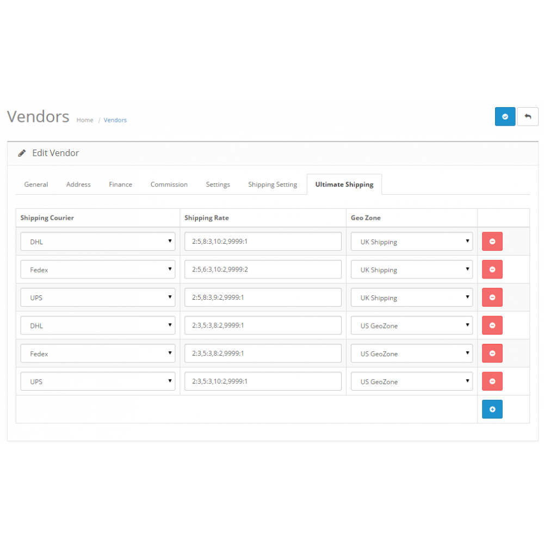Open the UPS courier dropdown in the last row

[97, 381]
